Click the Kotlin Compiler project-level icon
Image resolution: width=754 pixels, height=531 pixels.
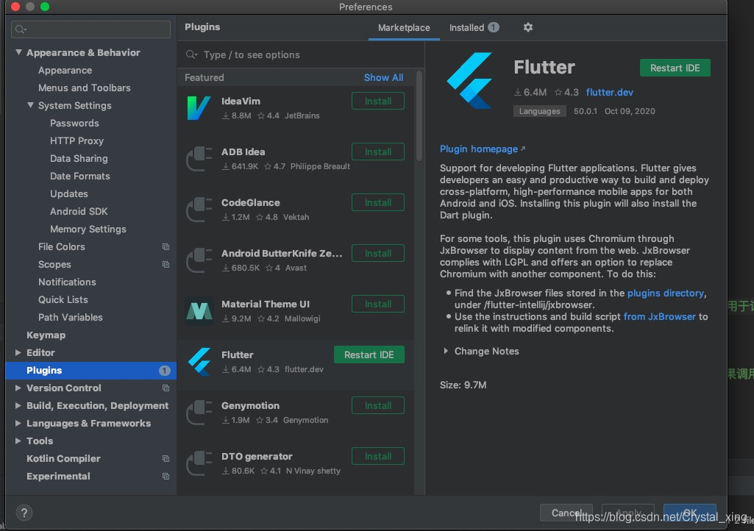(166, 459)
